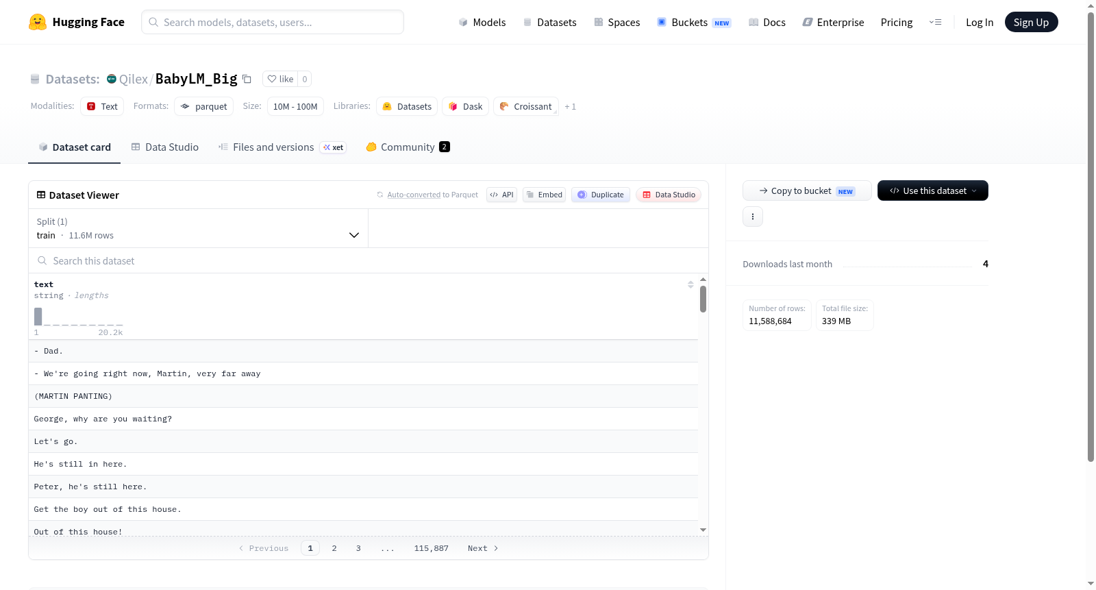Click the Croissant library tag

[x=526, y=106]
